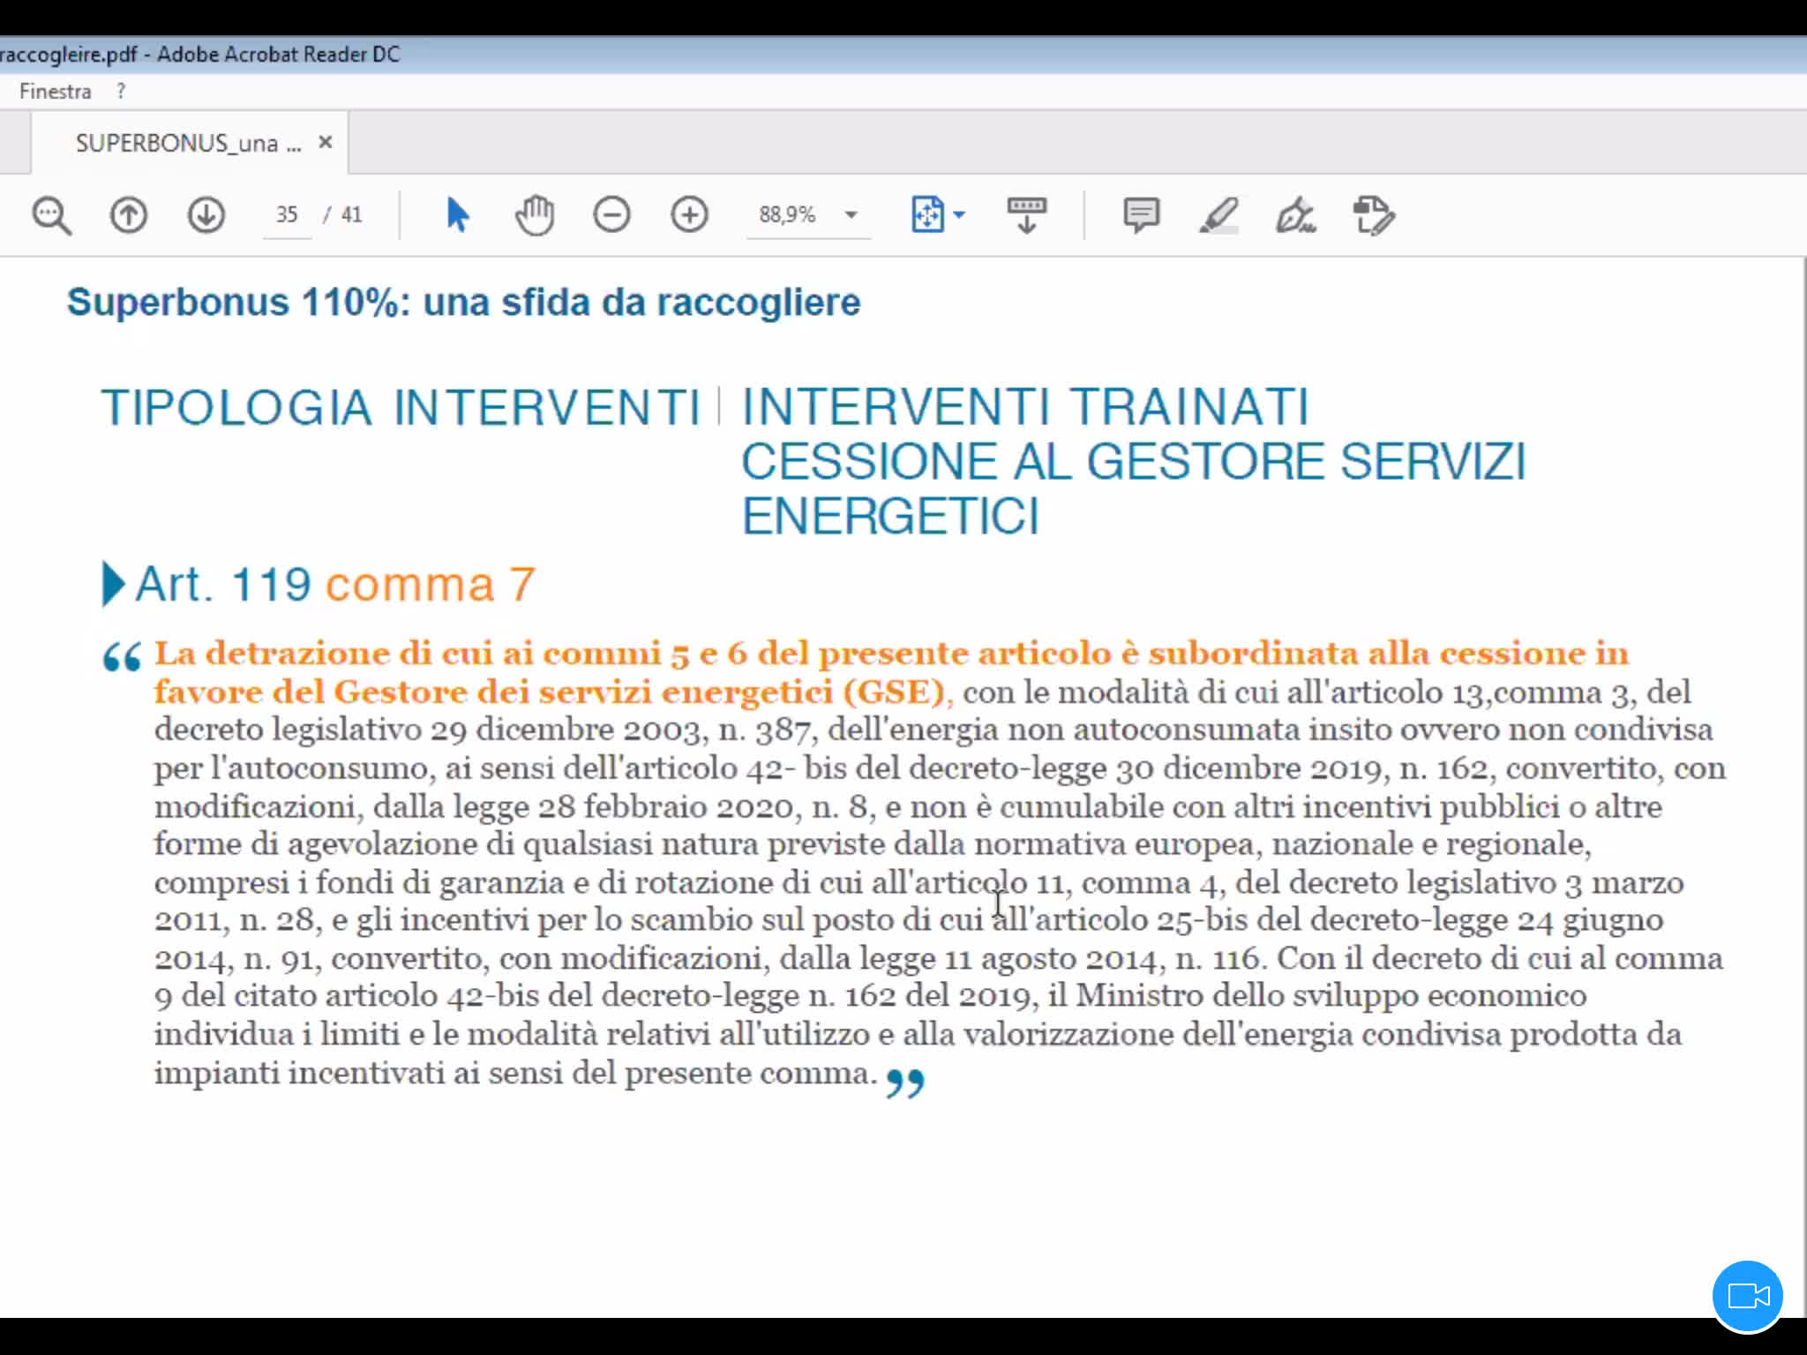Viewport: 1807px width, 1355px height.
Task: Select the highlight text tool
Action: [1218, 215]
